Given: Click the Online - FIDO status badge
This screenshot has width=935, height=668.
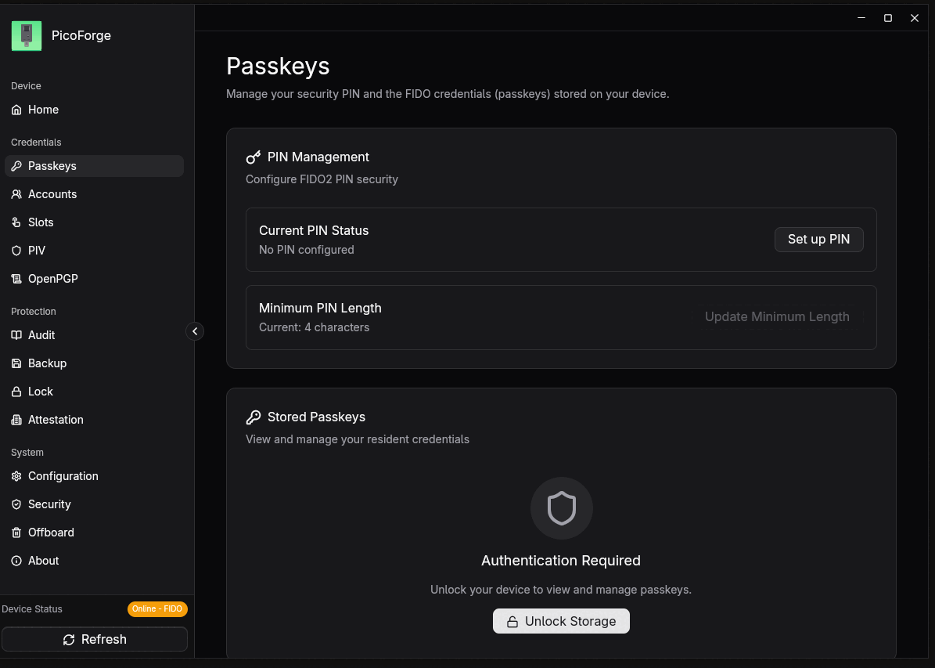Looking at the screenshot, I should [157, 609].
